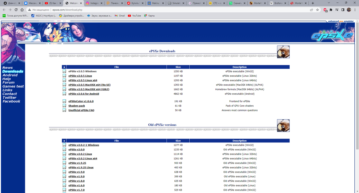Viewport: 359px width, 193px height.
Task: Switch to the Instagram tab
Action: (94, 3)
